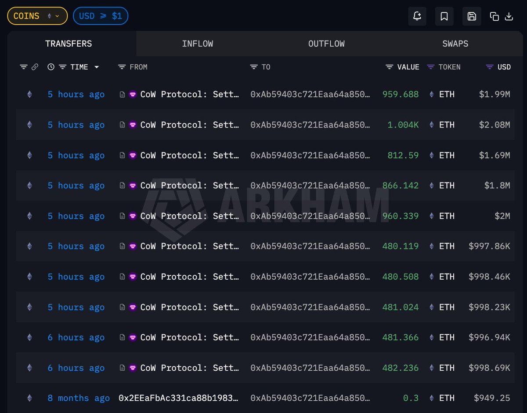Click the USD amount $998.46K
The image size is (527, 413).
point(490,277)
